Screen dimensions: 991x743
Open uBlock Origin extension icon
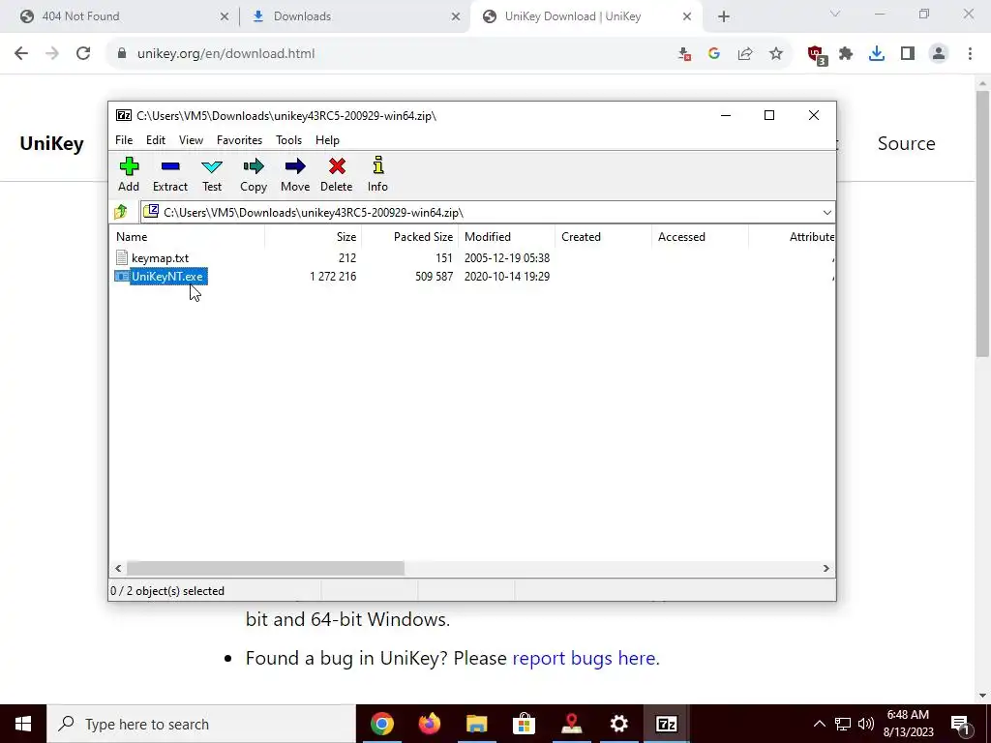pyautogui.click(x=816, y=55)
